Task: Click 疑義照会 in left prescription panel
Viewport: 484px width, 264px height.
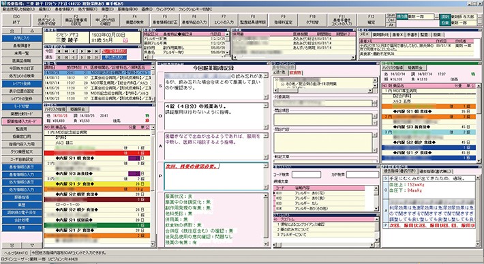Action: coord(77,109)
